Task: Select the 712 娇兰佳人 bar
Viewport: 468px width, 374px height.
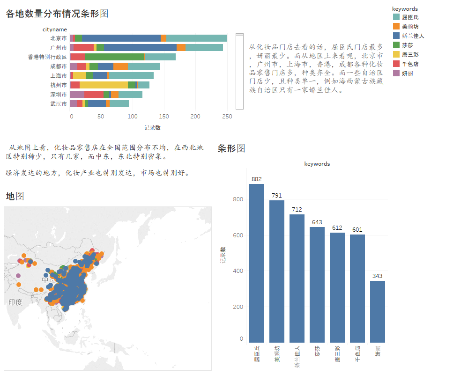Action: point(297,278)
